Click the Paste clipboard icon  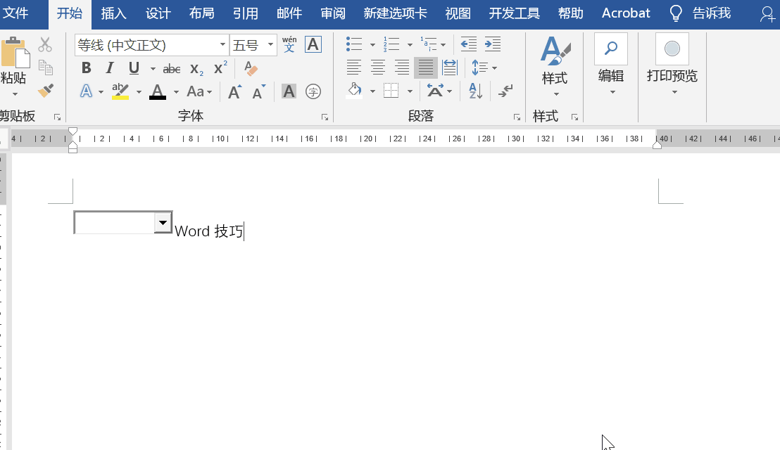coord(15,53)
